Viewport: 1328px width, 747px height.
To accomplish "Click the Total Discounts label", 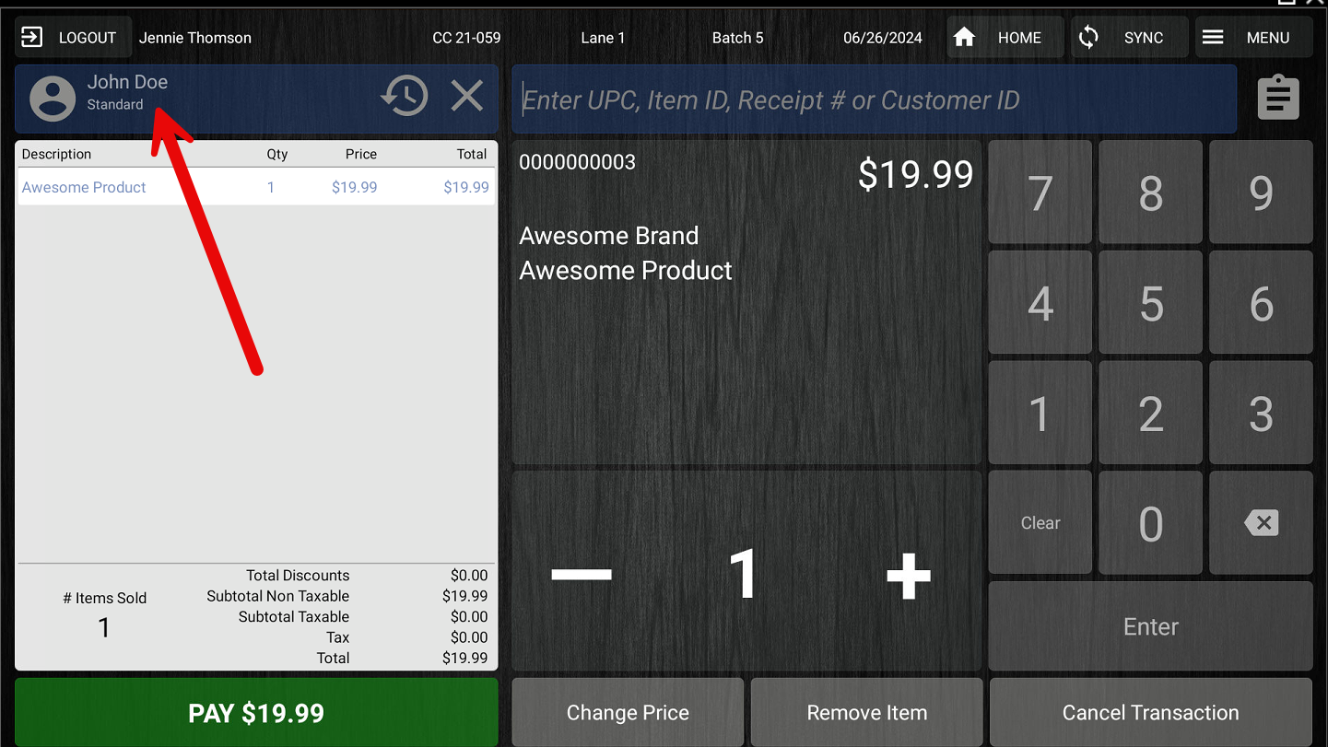I will [298, 575].
